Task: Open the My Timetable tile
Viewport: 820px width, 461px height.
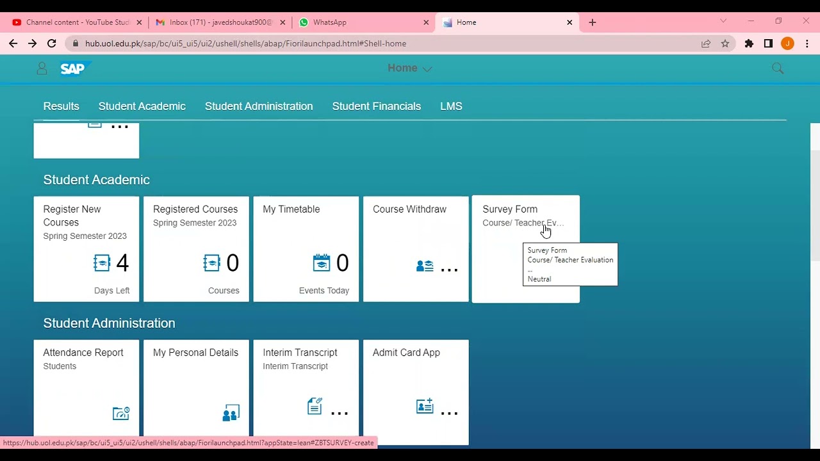Action: click(306, 249)
